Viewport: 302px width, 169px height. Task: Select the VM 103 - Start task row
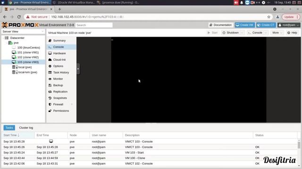coord(150,153)
